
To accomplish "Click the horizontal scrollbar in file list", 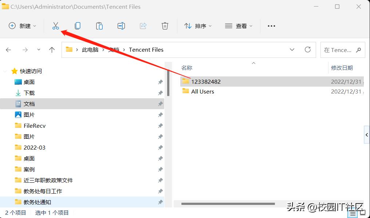I will 228,204.
